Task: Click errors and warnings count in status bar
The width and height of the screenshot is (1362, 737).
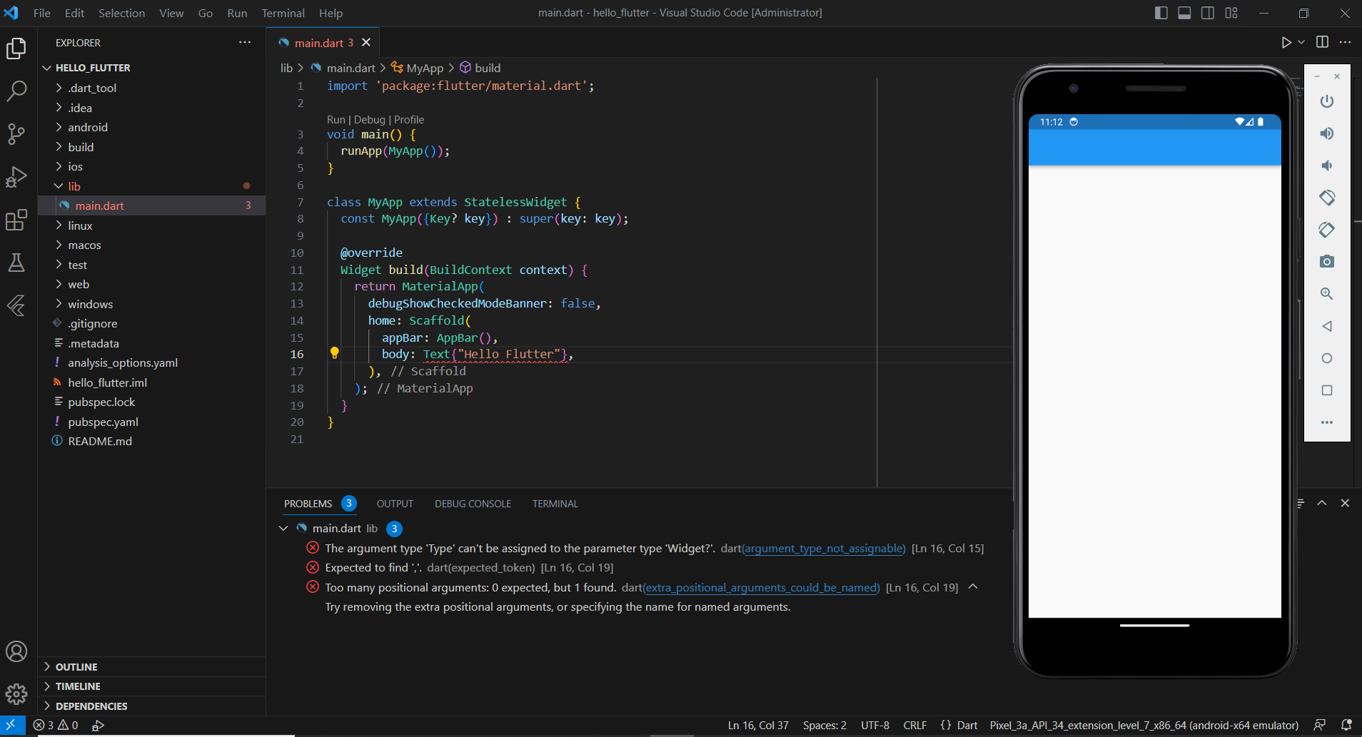Action: [x=56, y=725]
